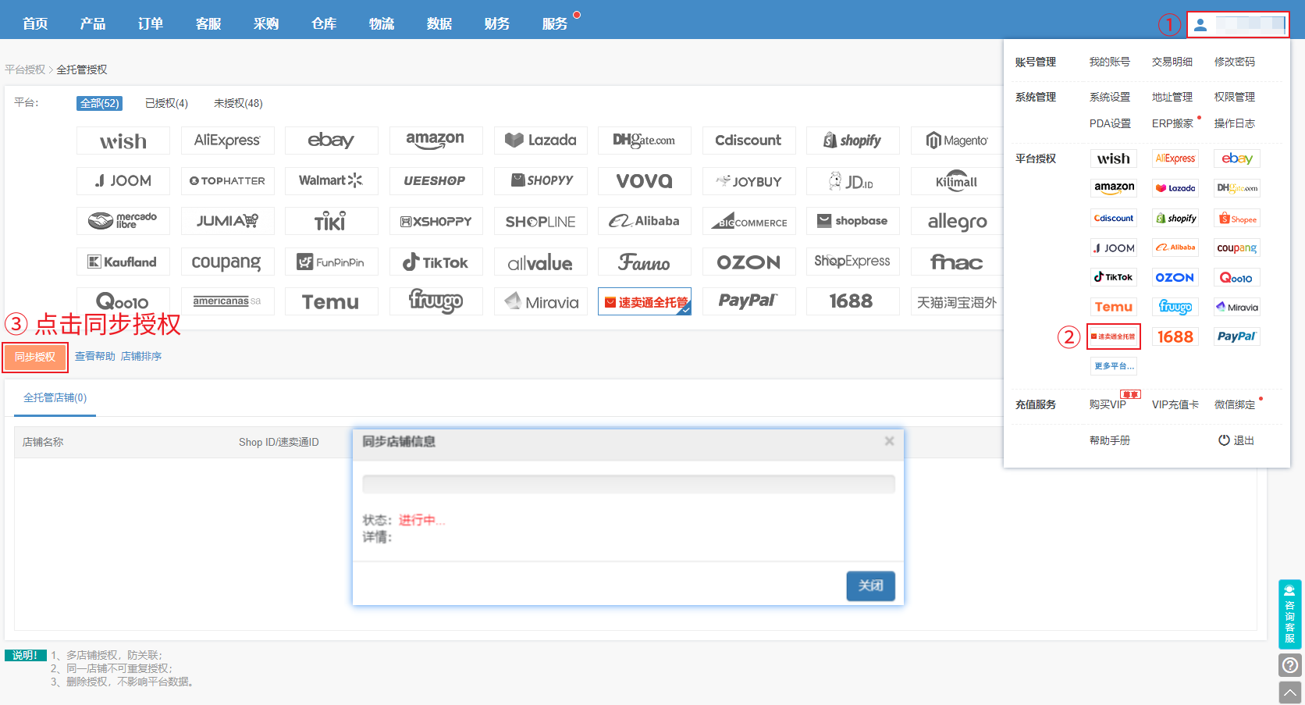Filter platforms by 全部(52)
Screen dimensions: 1305x705
100,103
